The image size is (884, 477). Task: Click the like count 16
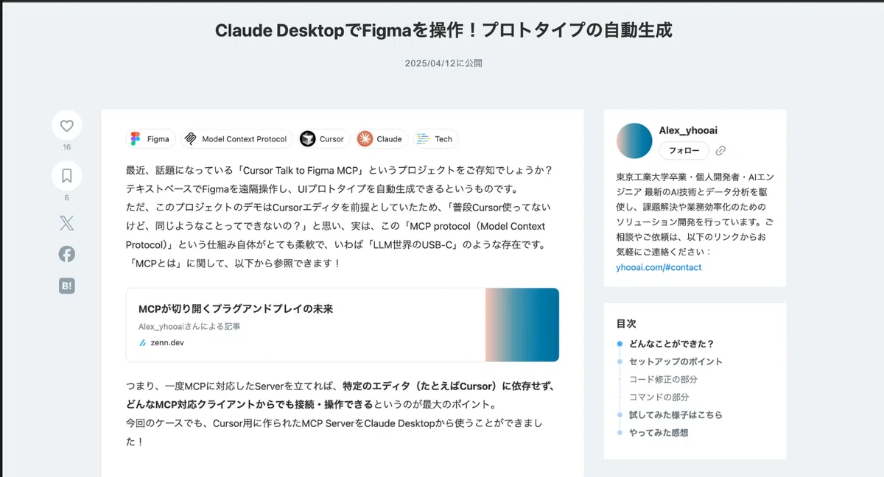click(67, 148)
